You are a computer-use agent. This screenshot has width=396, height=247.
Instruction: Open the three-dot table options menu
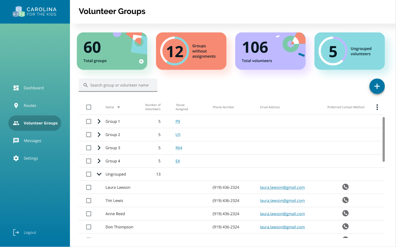pos(377,107)
